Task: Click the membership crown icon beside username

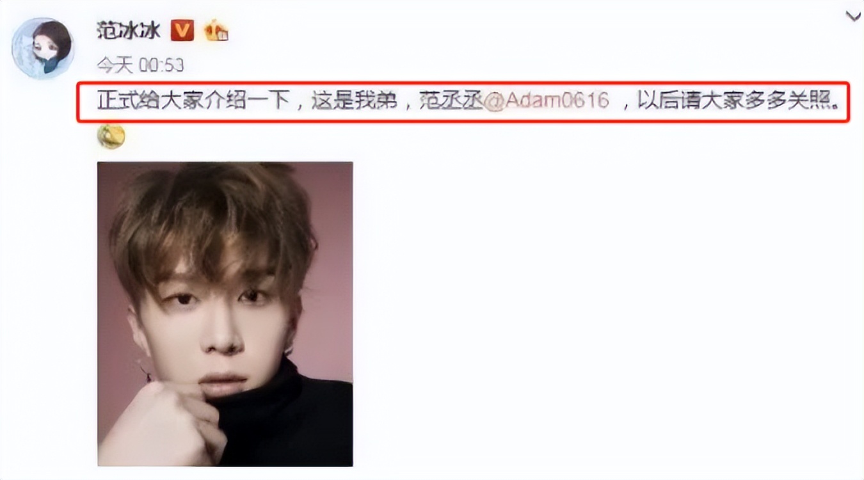Action: point(216,30)
